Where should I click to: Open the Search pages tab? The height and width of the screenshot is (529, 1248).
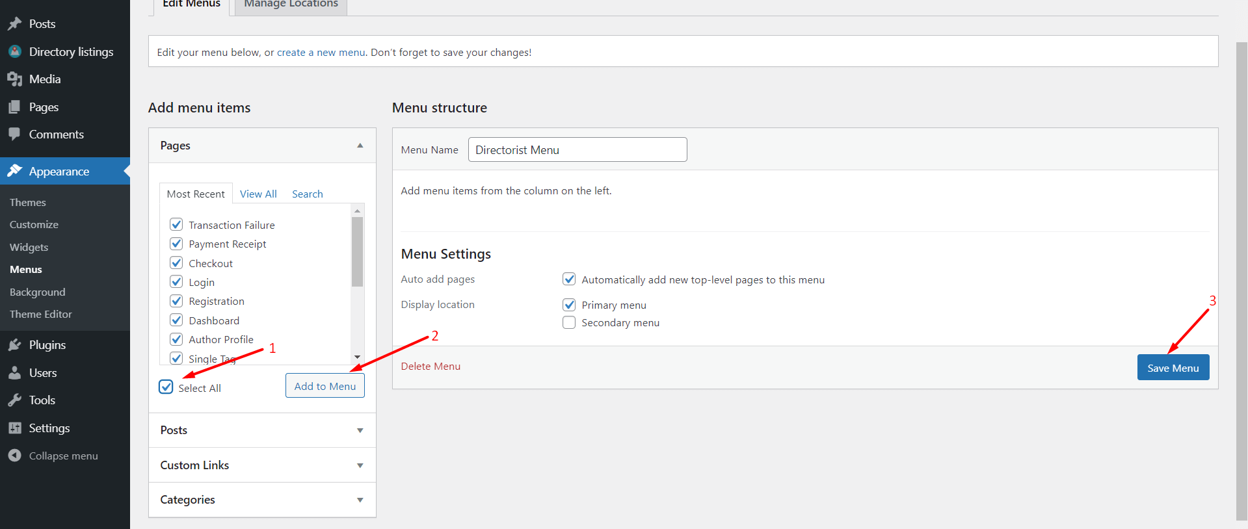(308, 194)
